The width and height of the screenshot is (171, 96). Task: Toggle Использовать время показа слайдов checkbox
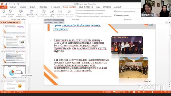(76, 13)
